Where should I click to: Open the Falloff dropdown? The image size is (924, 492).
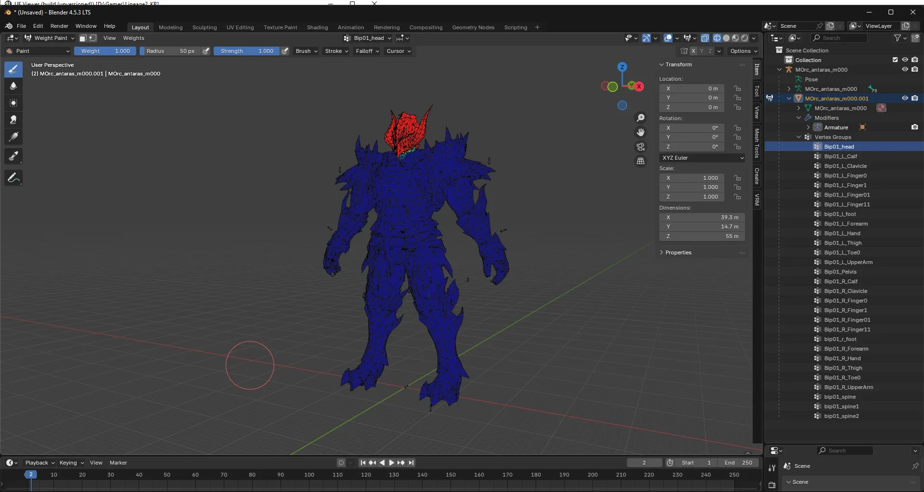[367, 51]
